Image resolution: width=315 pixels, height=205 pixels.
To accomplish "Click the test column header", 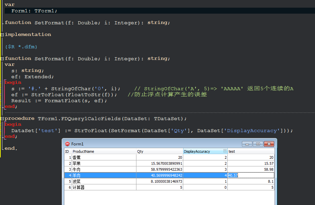I will [251, 151].
